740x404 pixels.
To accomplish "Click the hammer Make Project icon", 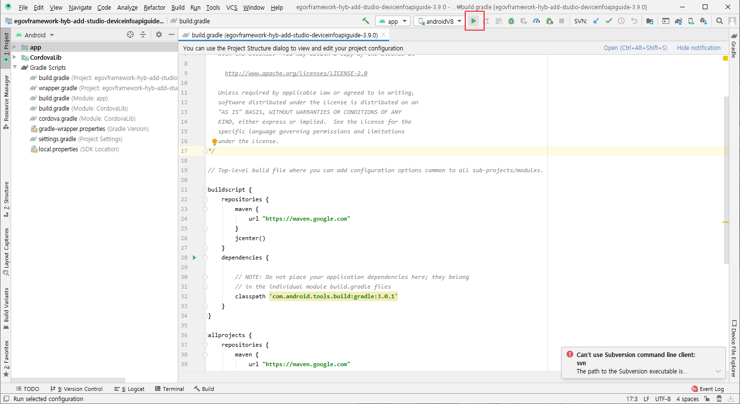I will pyautogui.click(x=365, y=21).
